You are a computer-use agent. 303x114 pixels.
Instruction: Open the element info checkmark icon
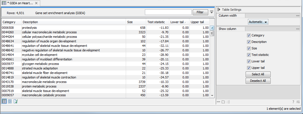[15, 101]
